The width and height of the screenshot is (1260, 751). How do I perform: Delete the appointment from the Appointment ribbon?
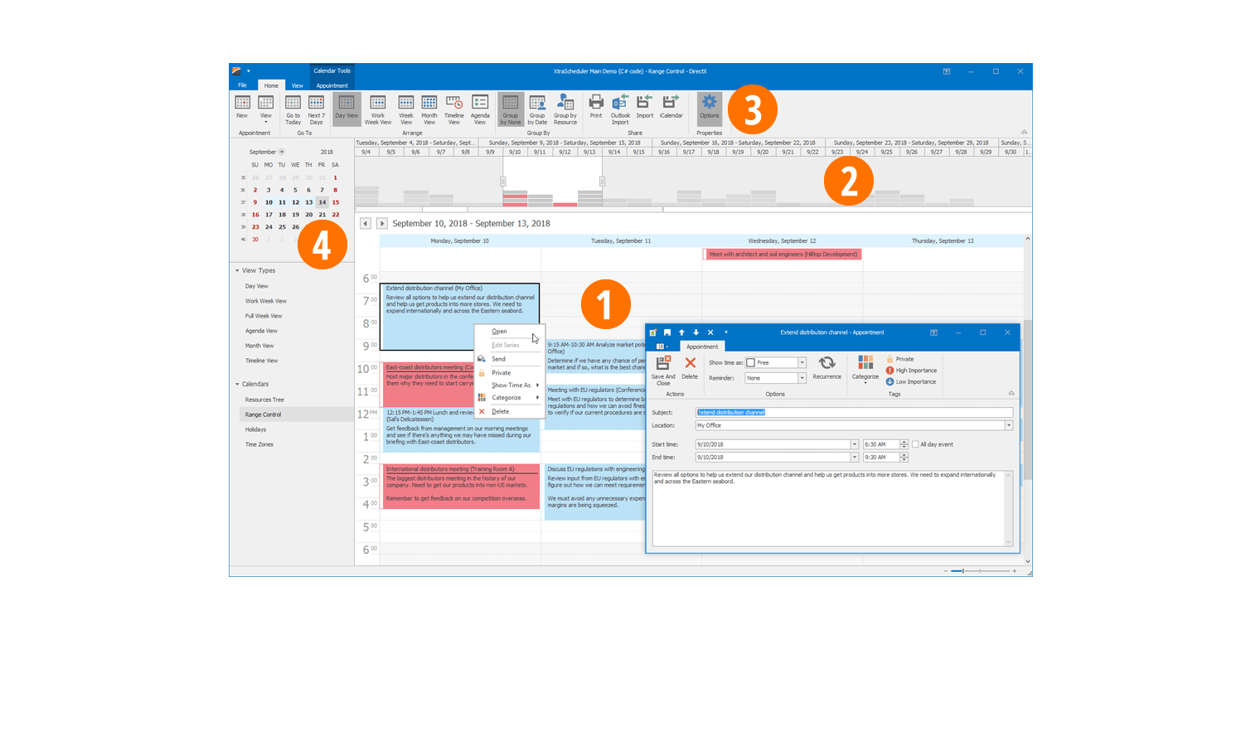690,368
